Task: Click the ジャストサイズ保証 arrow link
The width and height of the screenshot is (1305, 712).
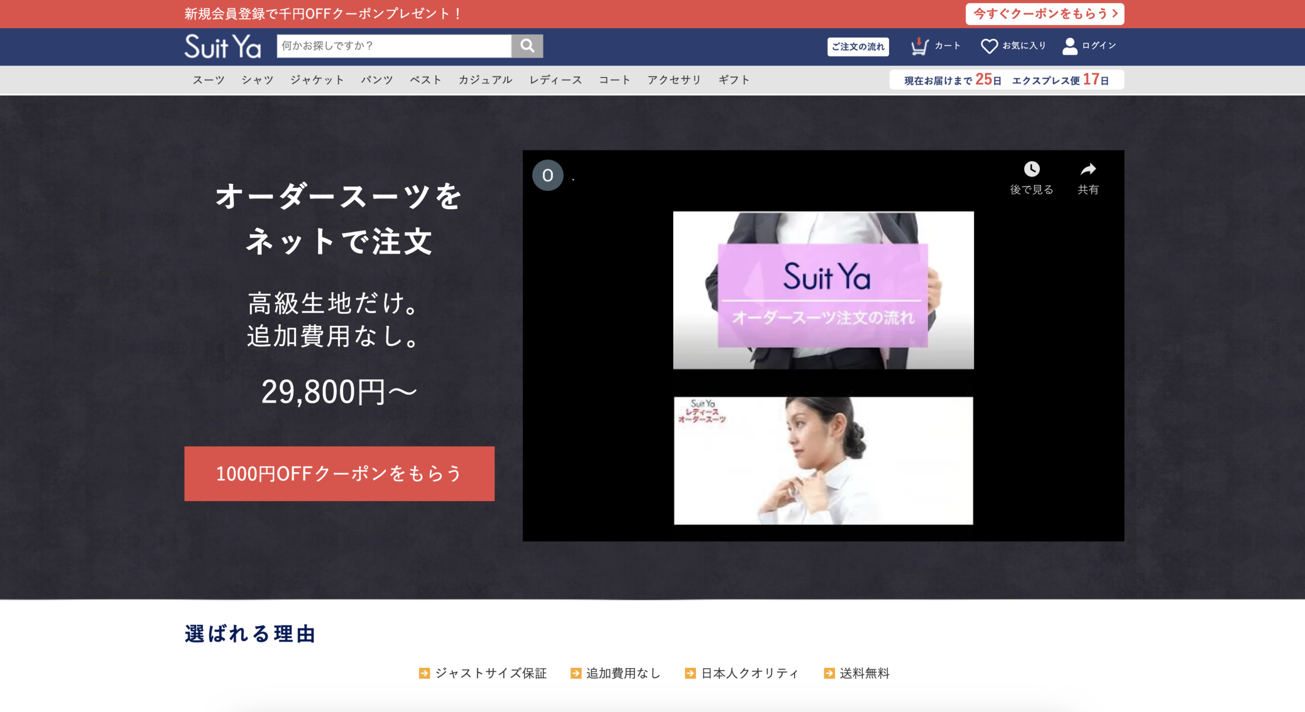Action: (483, 673)
